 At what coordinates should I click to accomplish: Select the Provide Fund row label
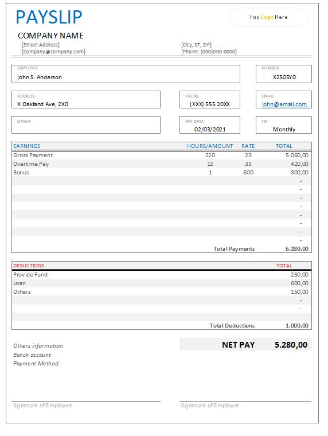tap(30, 275)
